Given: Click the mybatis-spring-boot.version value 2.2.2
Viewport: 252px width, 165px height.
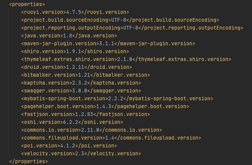Looking at the screenshot, I should pyautogui.click(x=116, y=98).
